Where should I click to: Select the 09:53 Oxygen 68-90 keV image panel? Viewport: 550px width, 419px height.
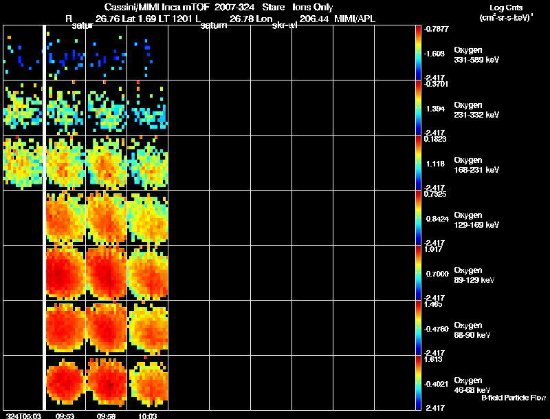pyautogui.click(x=66, y=328)
